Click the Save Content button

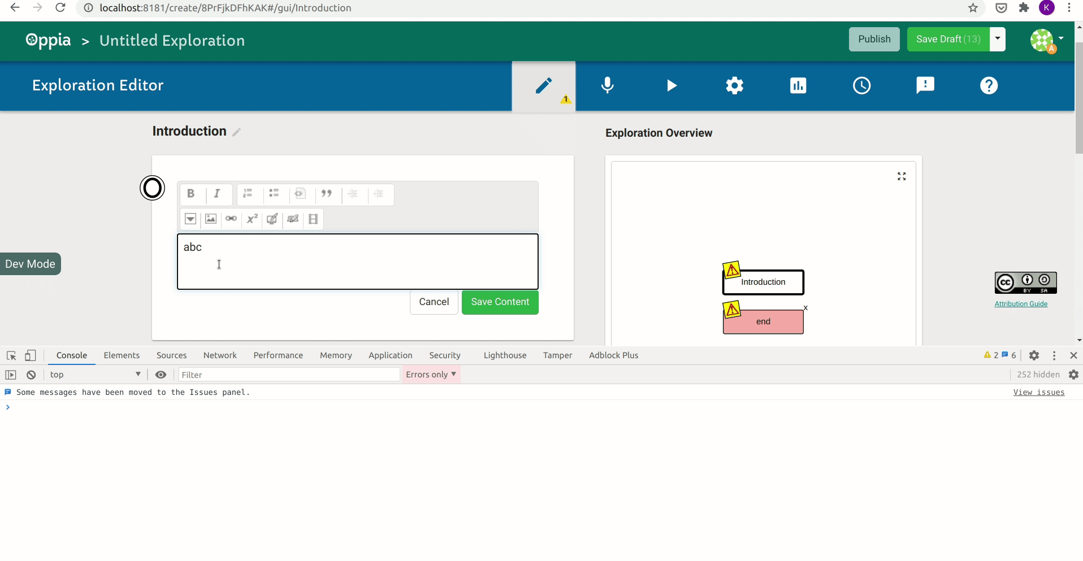pos(500,302)
